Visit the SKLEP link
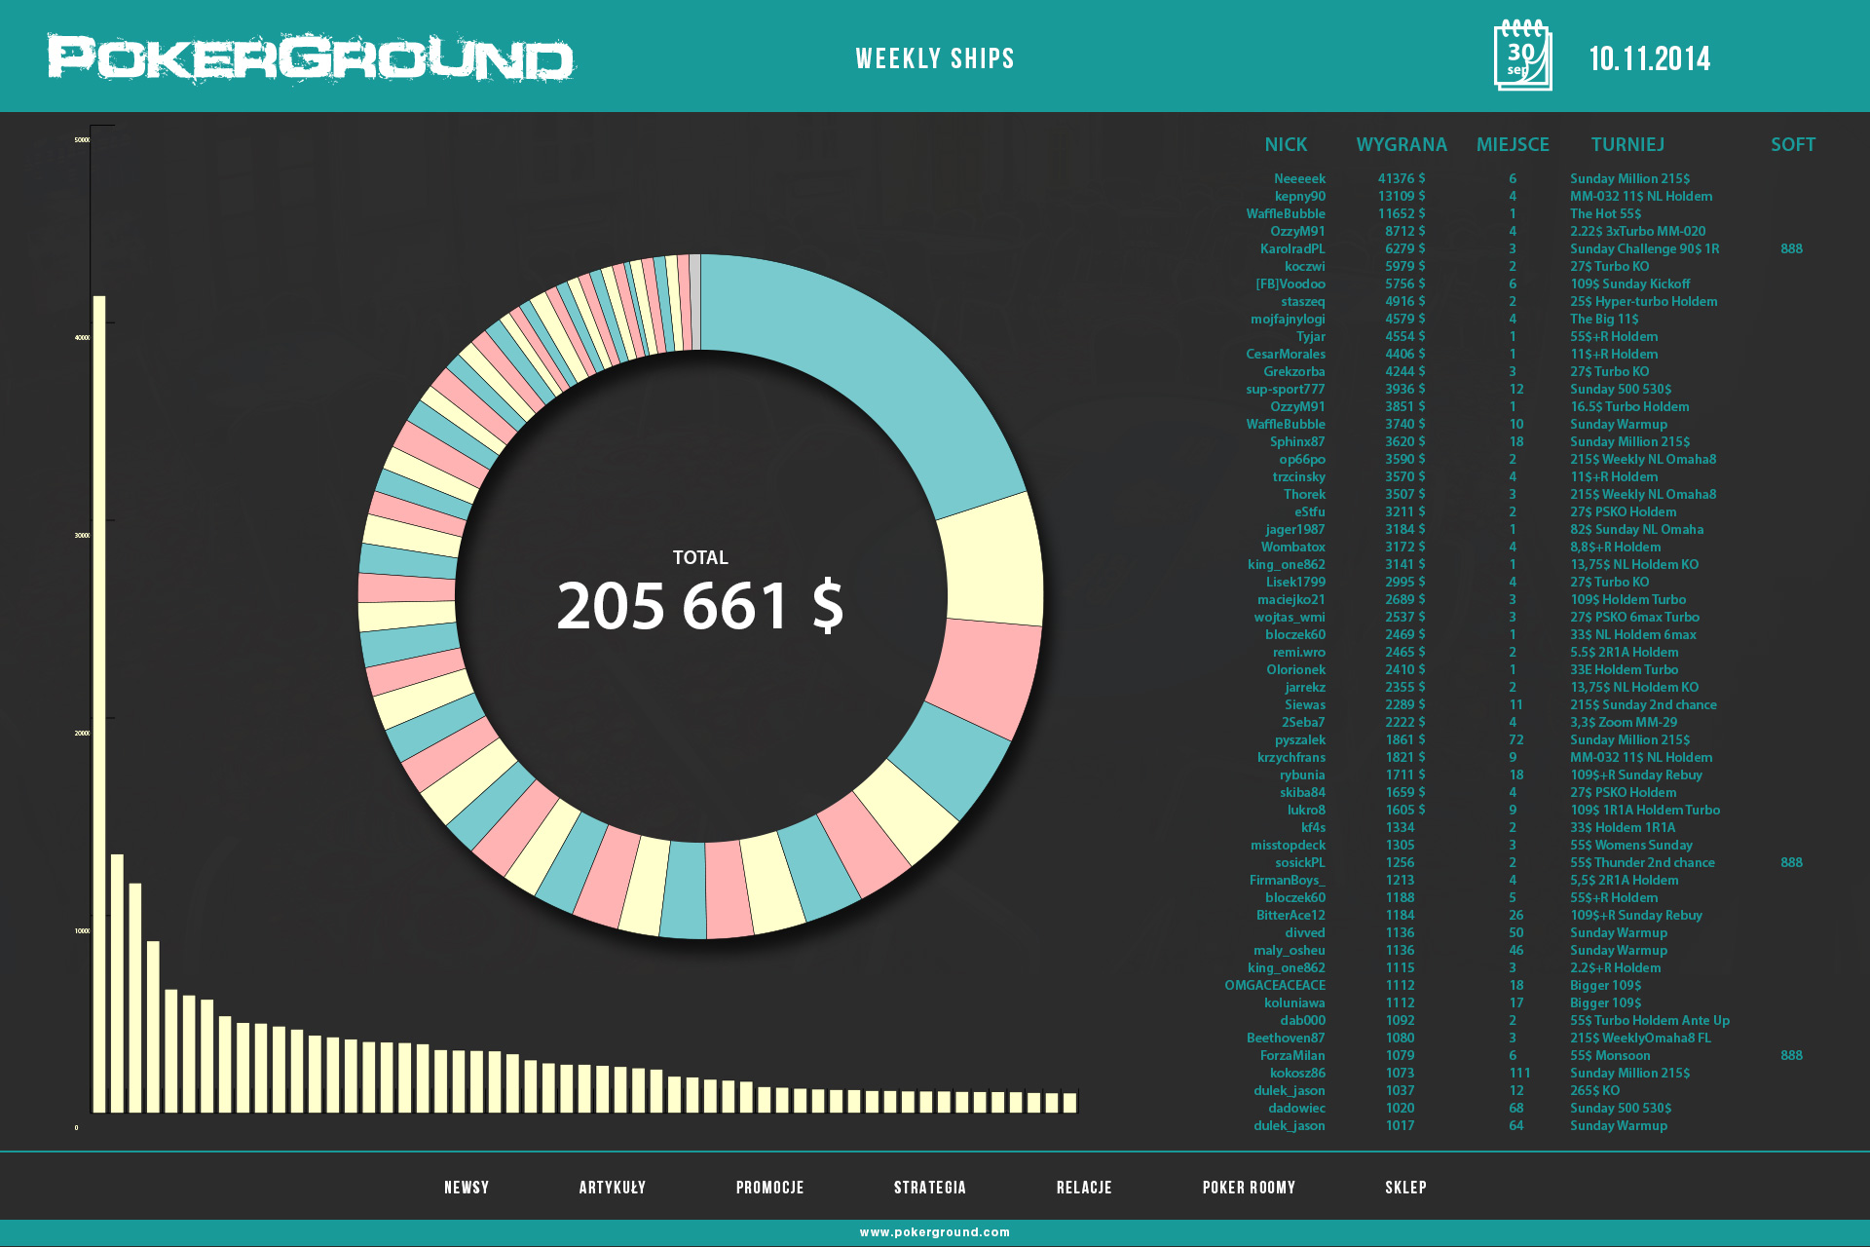The image size is (1870, 1247). pyautogui.click(x=1405, y=1188)
